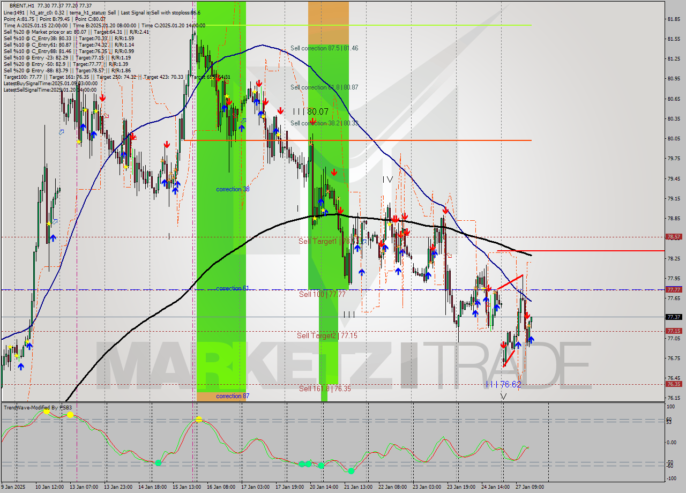Image resolution: width=686 pixels, height=493 pixels.
Task: Select the 'Sell Target2 | 77.15' label
Action: (x=327, y=335)
